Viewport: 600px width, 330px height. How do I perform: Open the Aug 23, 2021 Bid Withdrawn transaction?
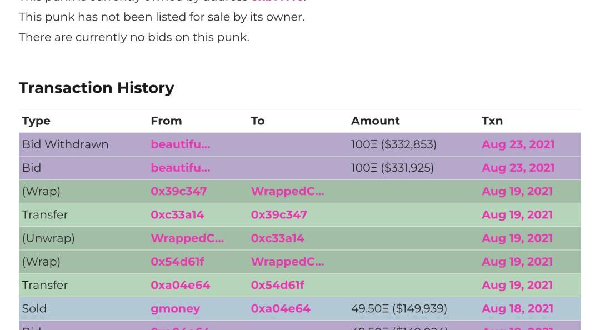(518, 144)
